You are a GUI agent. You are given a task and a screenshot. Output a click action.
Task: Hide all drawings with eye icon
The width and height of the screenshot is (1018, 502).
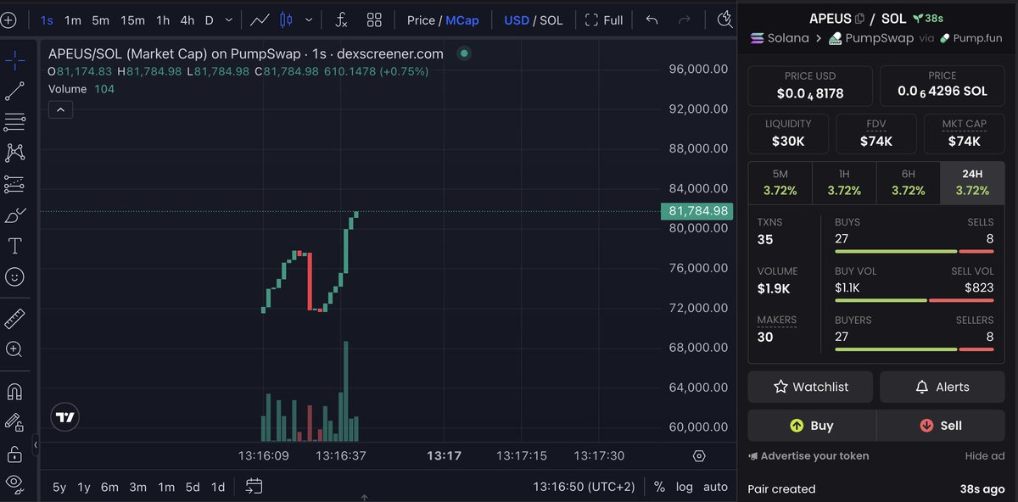coord(14,484)
